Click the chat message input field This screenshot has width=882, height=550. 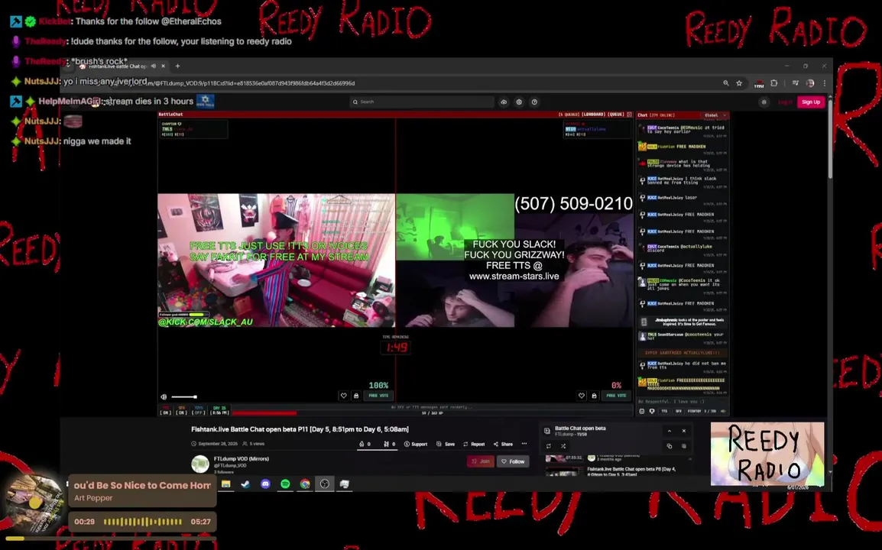point(682,402)
